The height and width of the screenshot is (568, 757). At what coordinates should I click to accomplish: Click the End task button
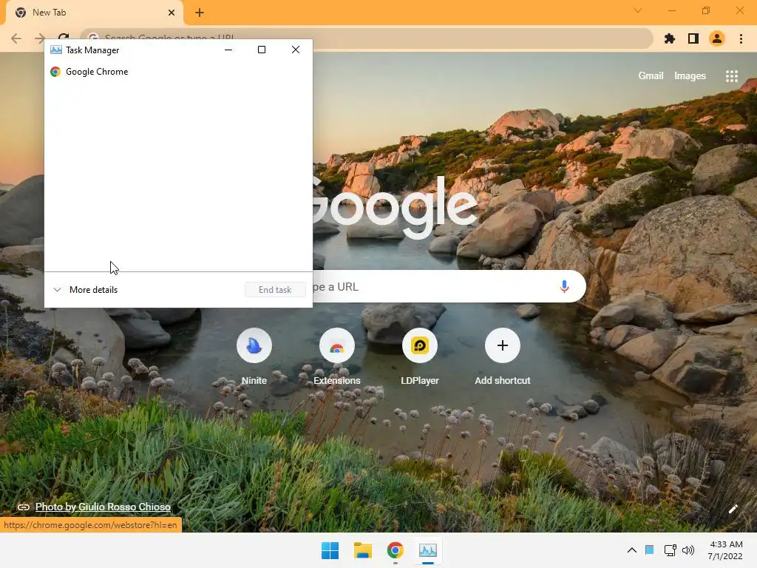click(x=275, y=290)
